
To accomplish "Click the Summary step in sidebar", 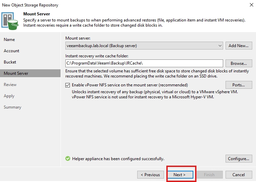I will click(x=13, y=107).
